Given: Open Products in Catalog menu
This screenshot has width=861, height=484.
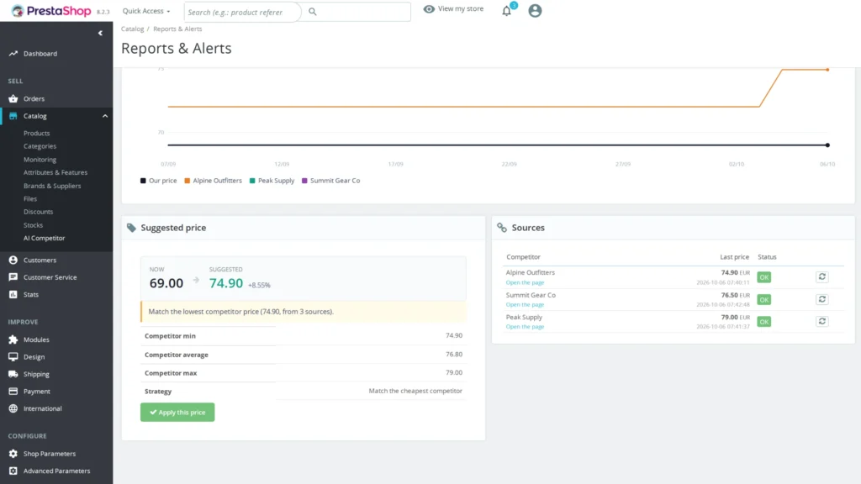Looking at the screenshot, I should pyautogui.click(x=37, y=134).
